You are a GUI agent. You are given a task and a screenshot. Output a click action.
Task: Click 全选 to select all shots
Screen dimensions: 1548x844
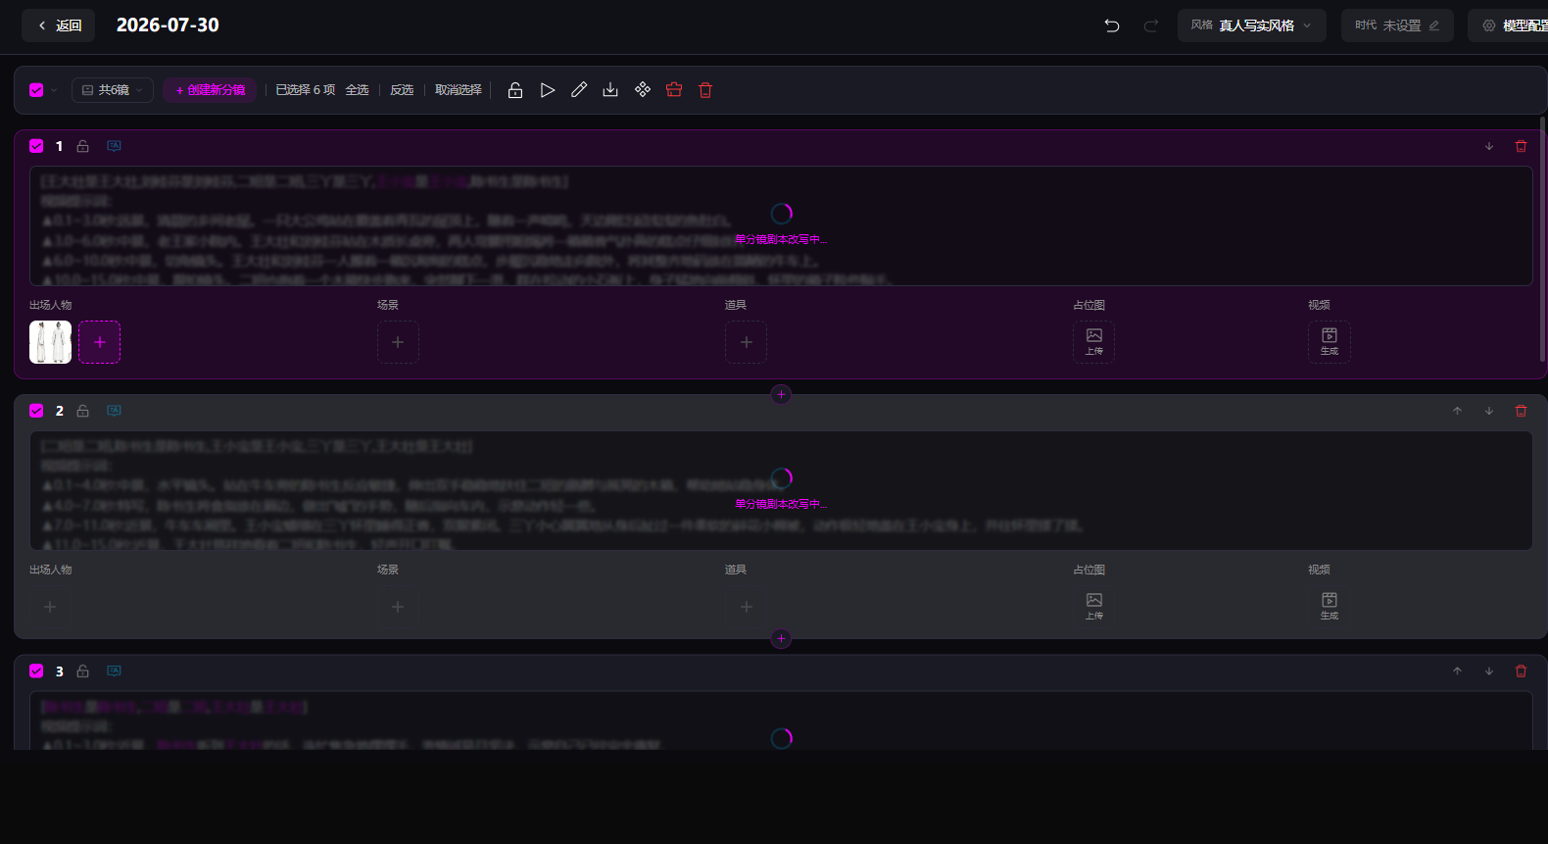pyautogui.click(x=357, y=90)
